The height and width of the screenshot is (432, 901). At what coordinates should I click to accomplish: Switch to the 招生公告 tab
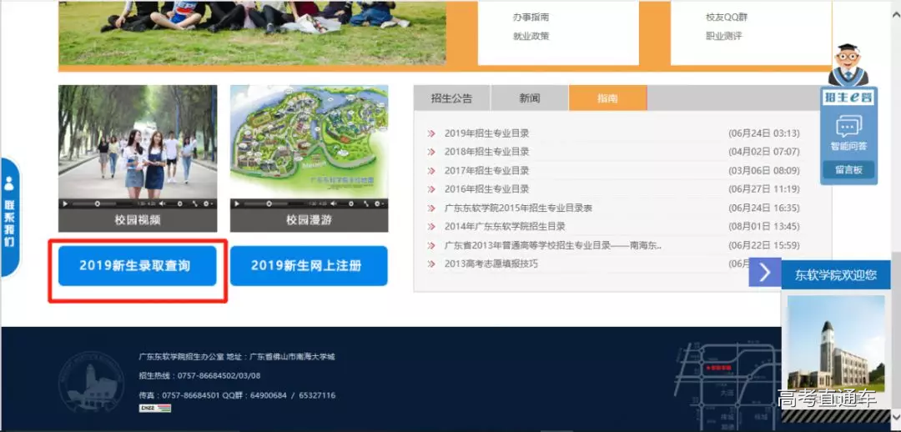[x=451, y=98]
